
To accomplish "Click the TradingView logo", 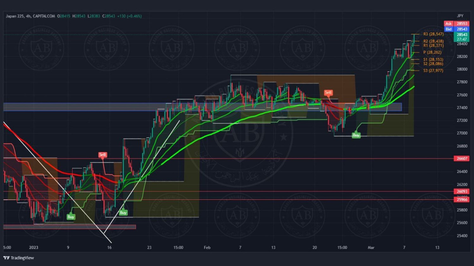I will click(x=19, y=258).
